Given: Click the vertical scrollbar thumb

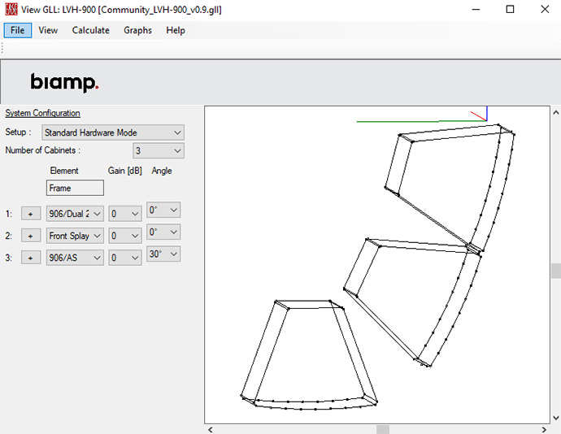Looking at the screenshot, I should point(555,271).
